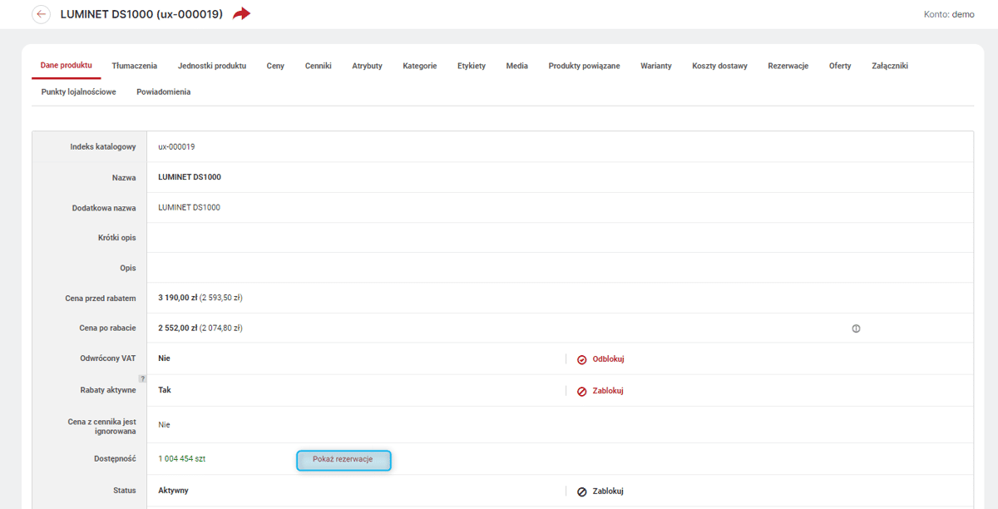The width and height of the screenshot is (998, 509).
Task: Switch to the Rezerwacje tab
Action: tap(788, 66)
